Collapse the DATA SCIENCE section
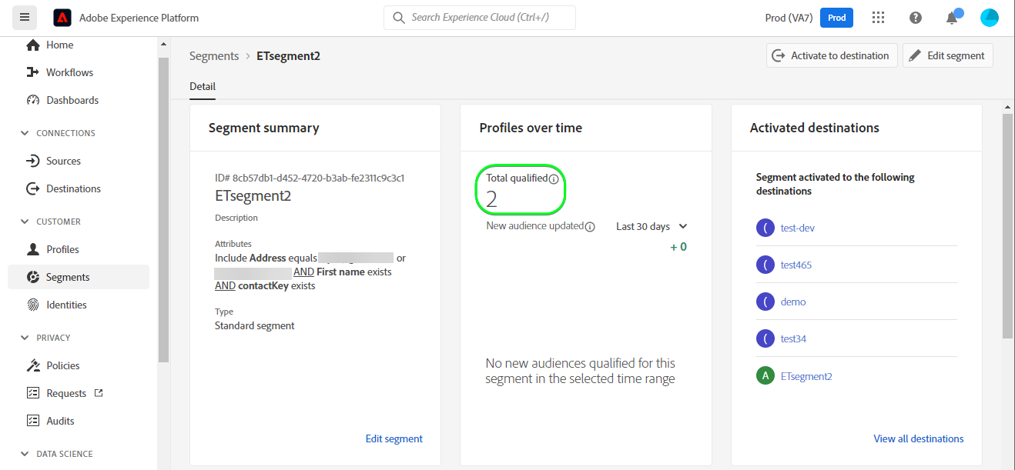 click(25, 454)
